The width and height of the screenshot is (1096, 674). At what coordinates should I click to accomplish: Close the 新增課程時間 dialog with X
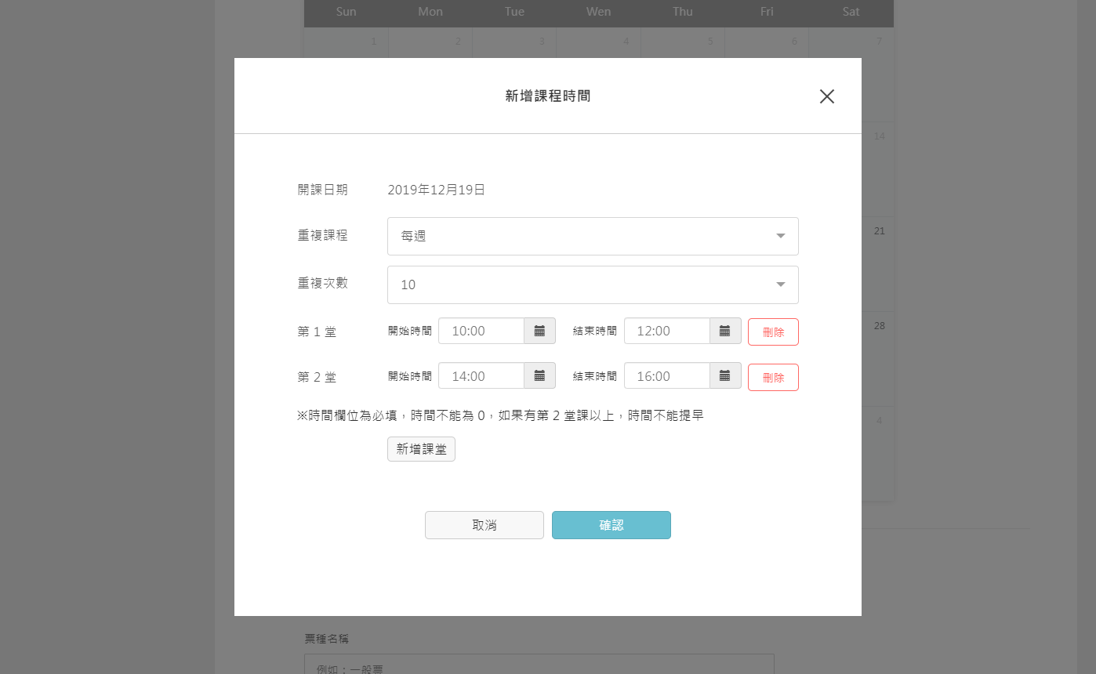[x=827, y=96]
